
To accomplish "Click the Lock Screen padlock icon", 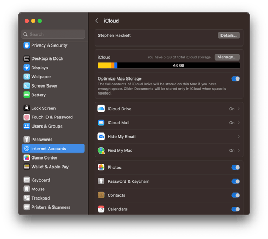I will point(26,108).
